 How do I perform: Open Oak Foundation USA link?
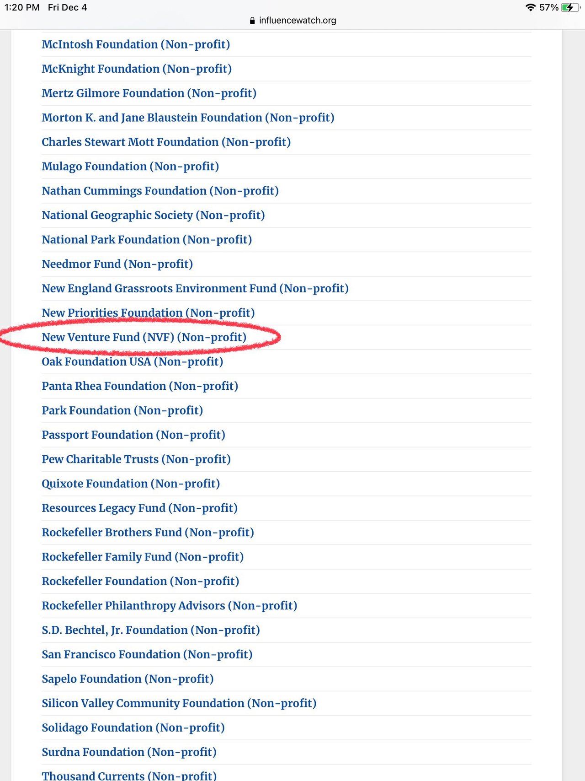(133, 361)
